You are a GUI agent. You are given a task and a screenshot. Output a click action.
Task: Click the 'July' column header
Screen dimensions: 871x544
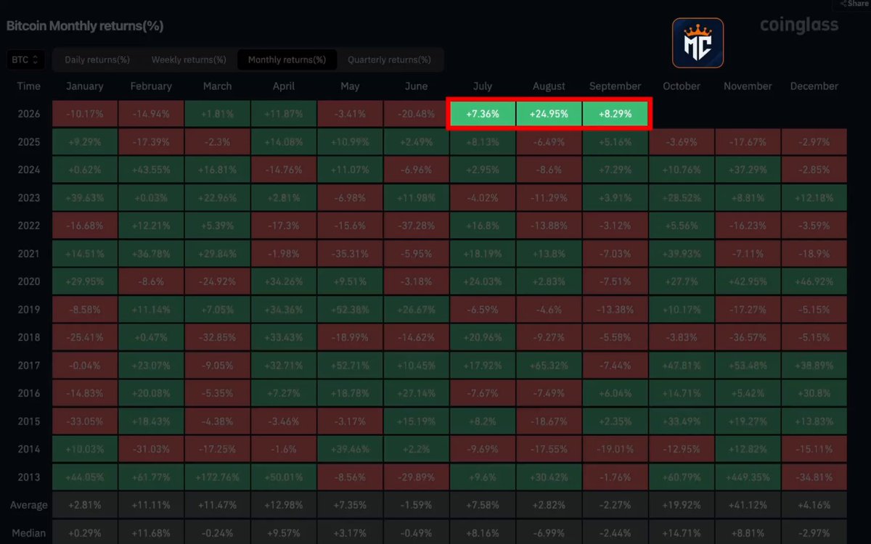coord(483,86)
